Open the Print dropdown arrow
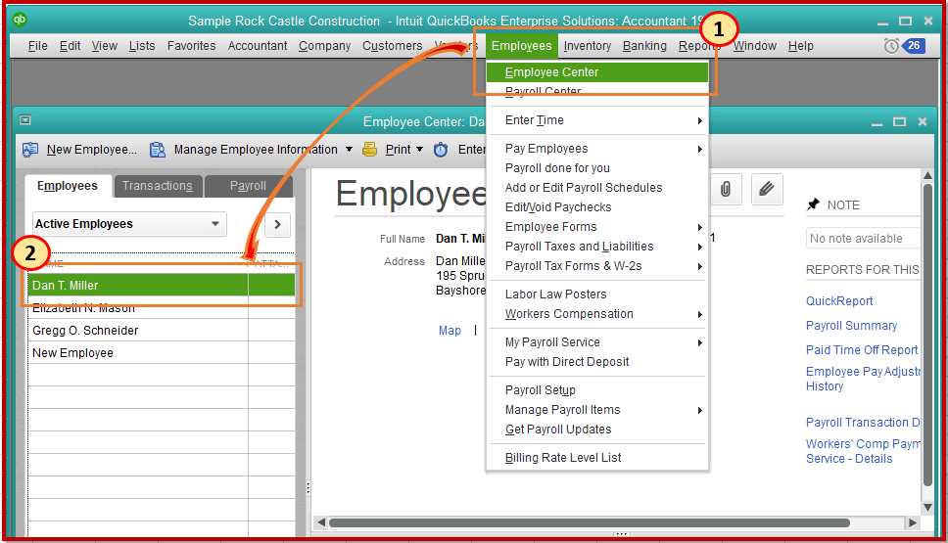Viewport: 948px width, 543px height. [x=419, y=149]
